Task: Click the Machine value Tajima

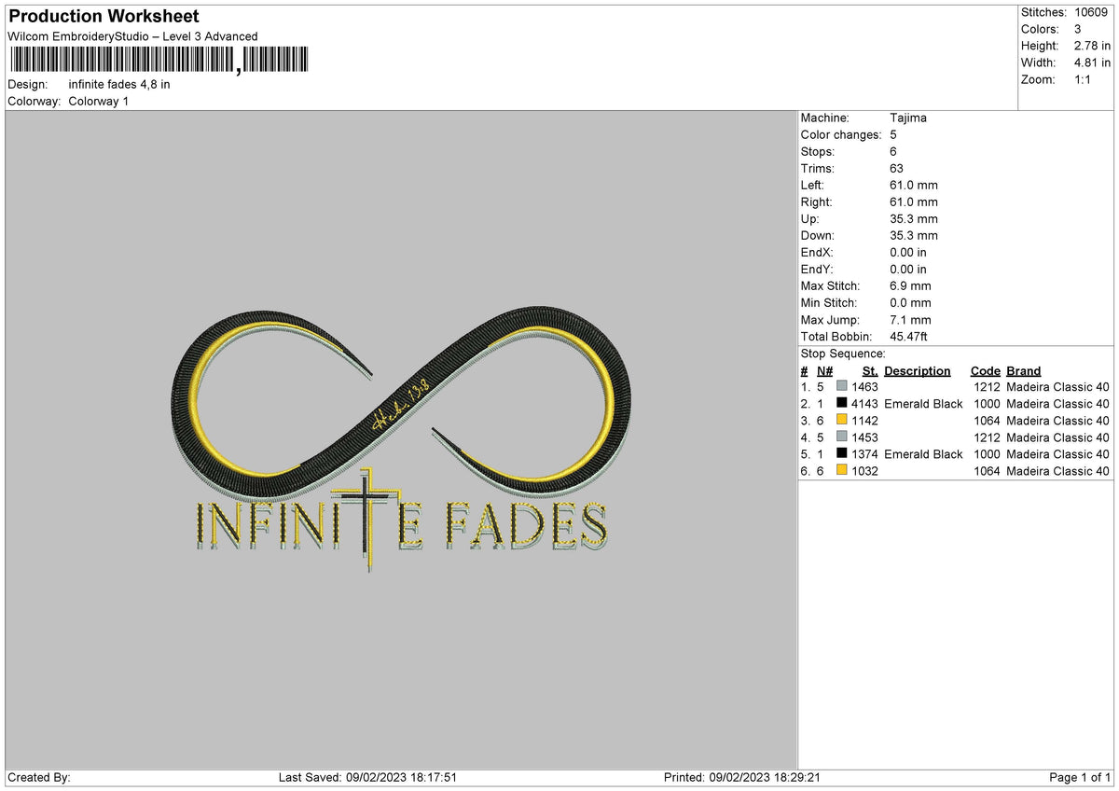Action: click(908, 118)
